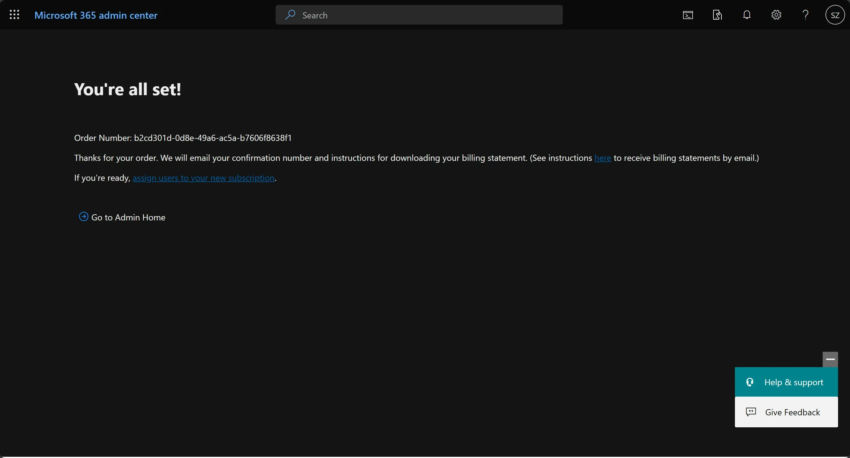This screenshot has width=850, height=458.
Task: Click the mobile app phone icon
Action: point(717,15)
